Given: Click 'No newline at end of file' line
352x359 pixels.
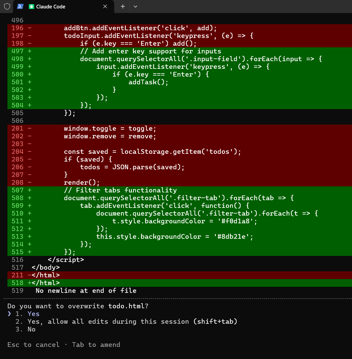Looking at the screenshot, I should (86, 290).
